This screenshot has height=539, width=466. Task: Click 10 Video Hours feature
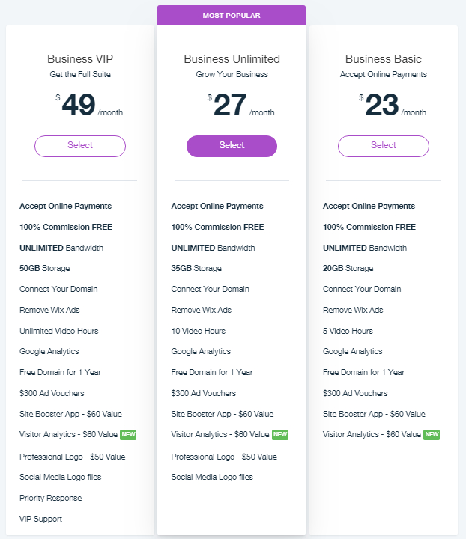[198, 331]
